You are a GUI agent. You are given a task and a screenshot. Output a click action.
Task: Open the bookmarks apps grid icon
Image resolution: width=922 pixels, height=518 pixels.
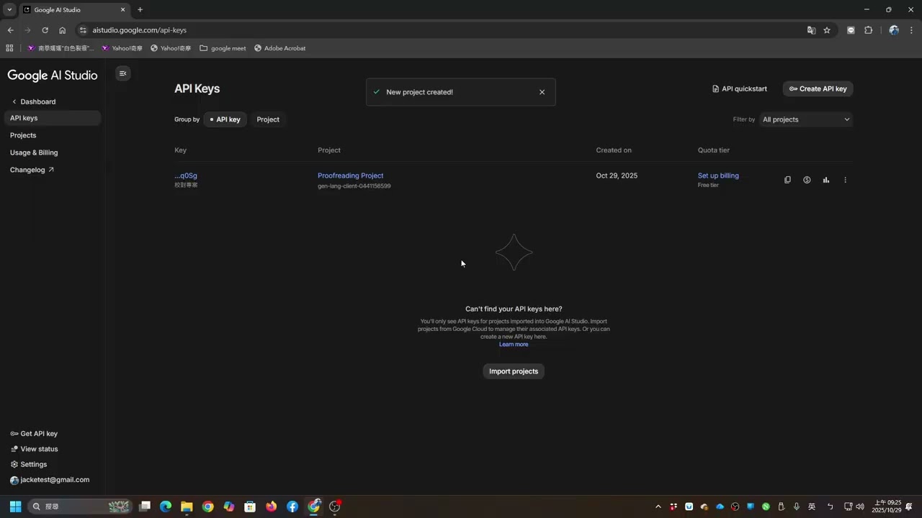pyautogui.click(x=9, y=48)
